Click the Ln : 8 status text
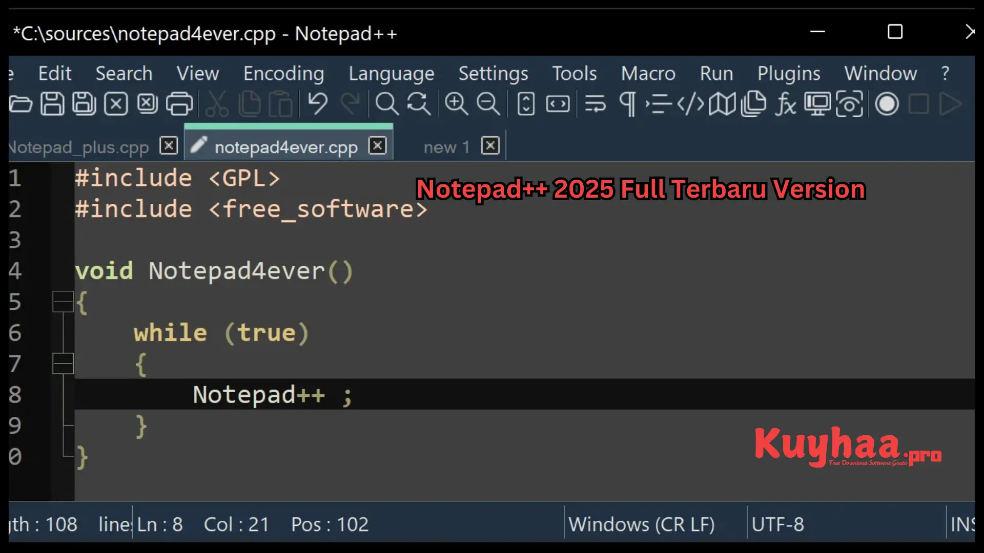 tap(160, 524)
